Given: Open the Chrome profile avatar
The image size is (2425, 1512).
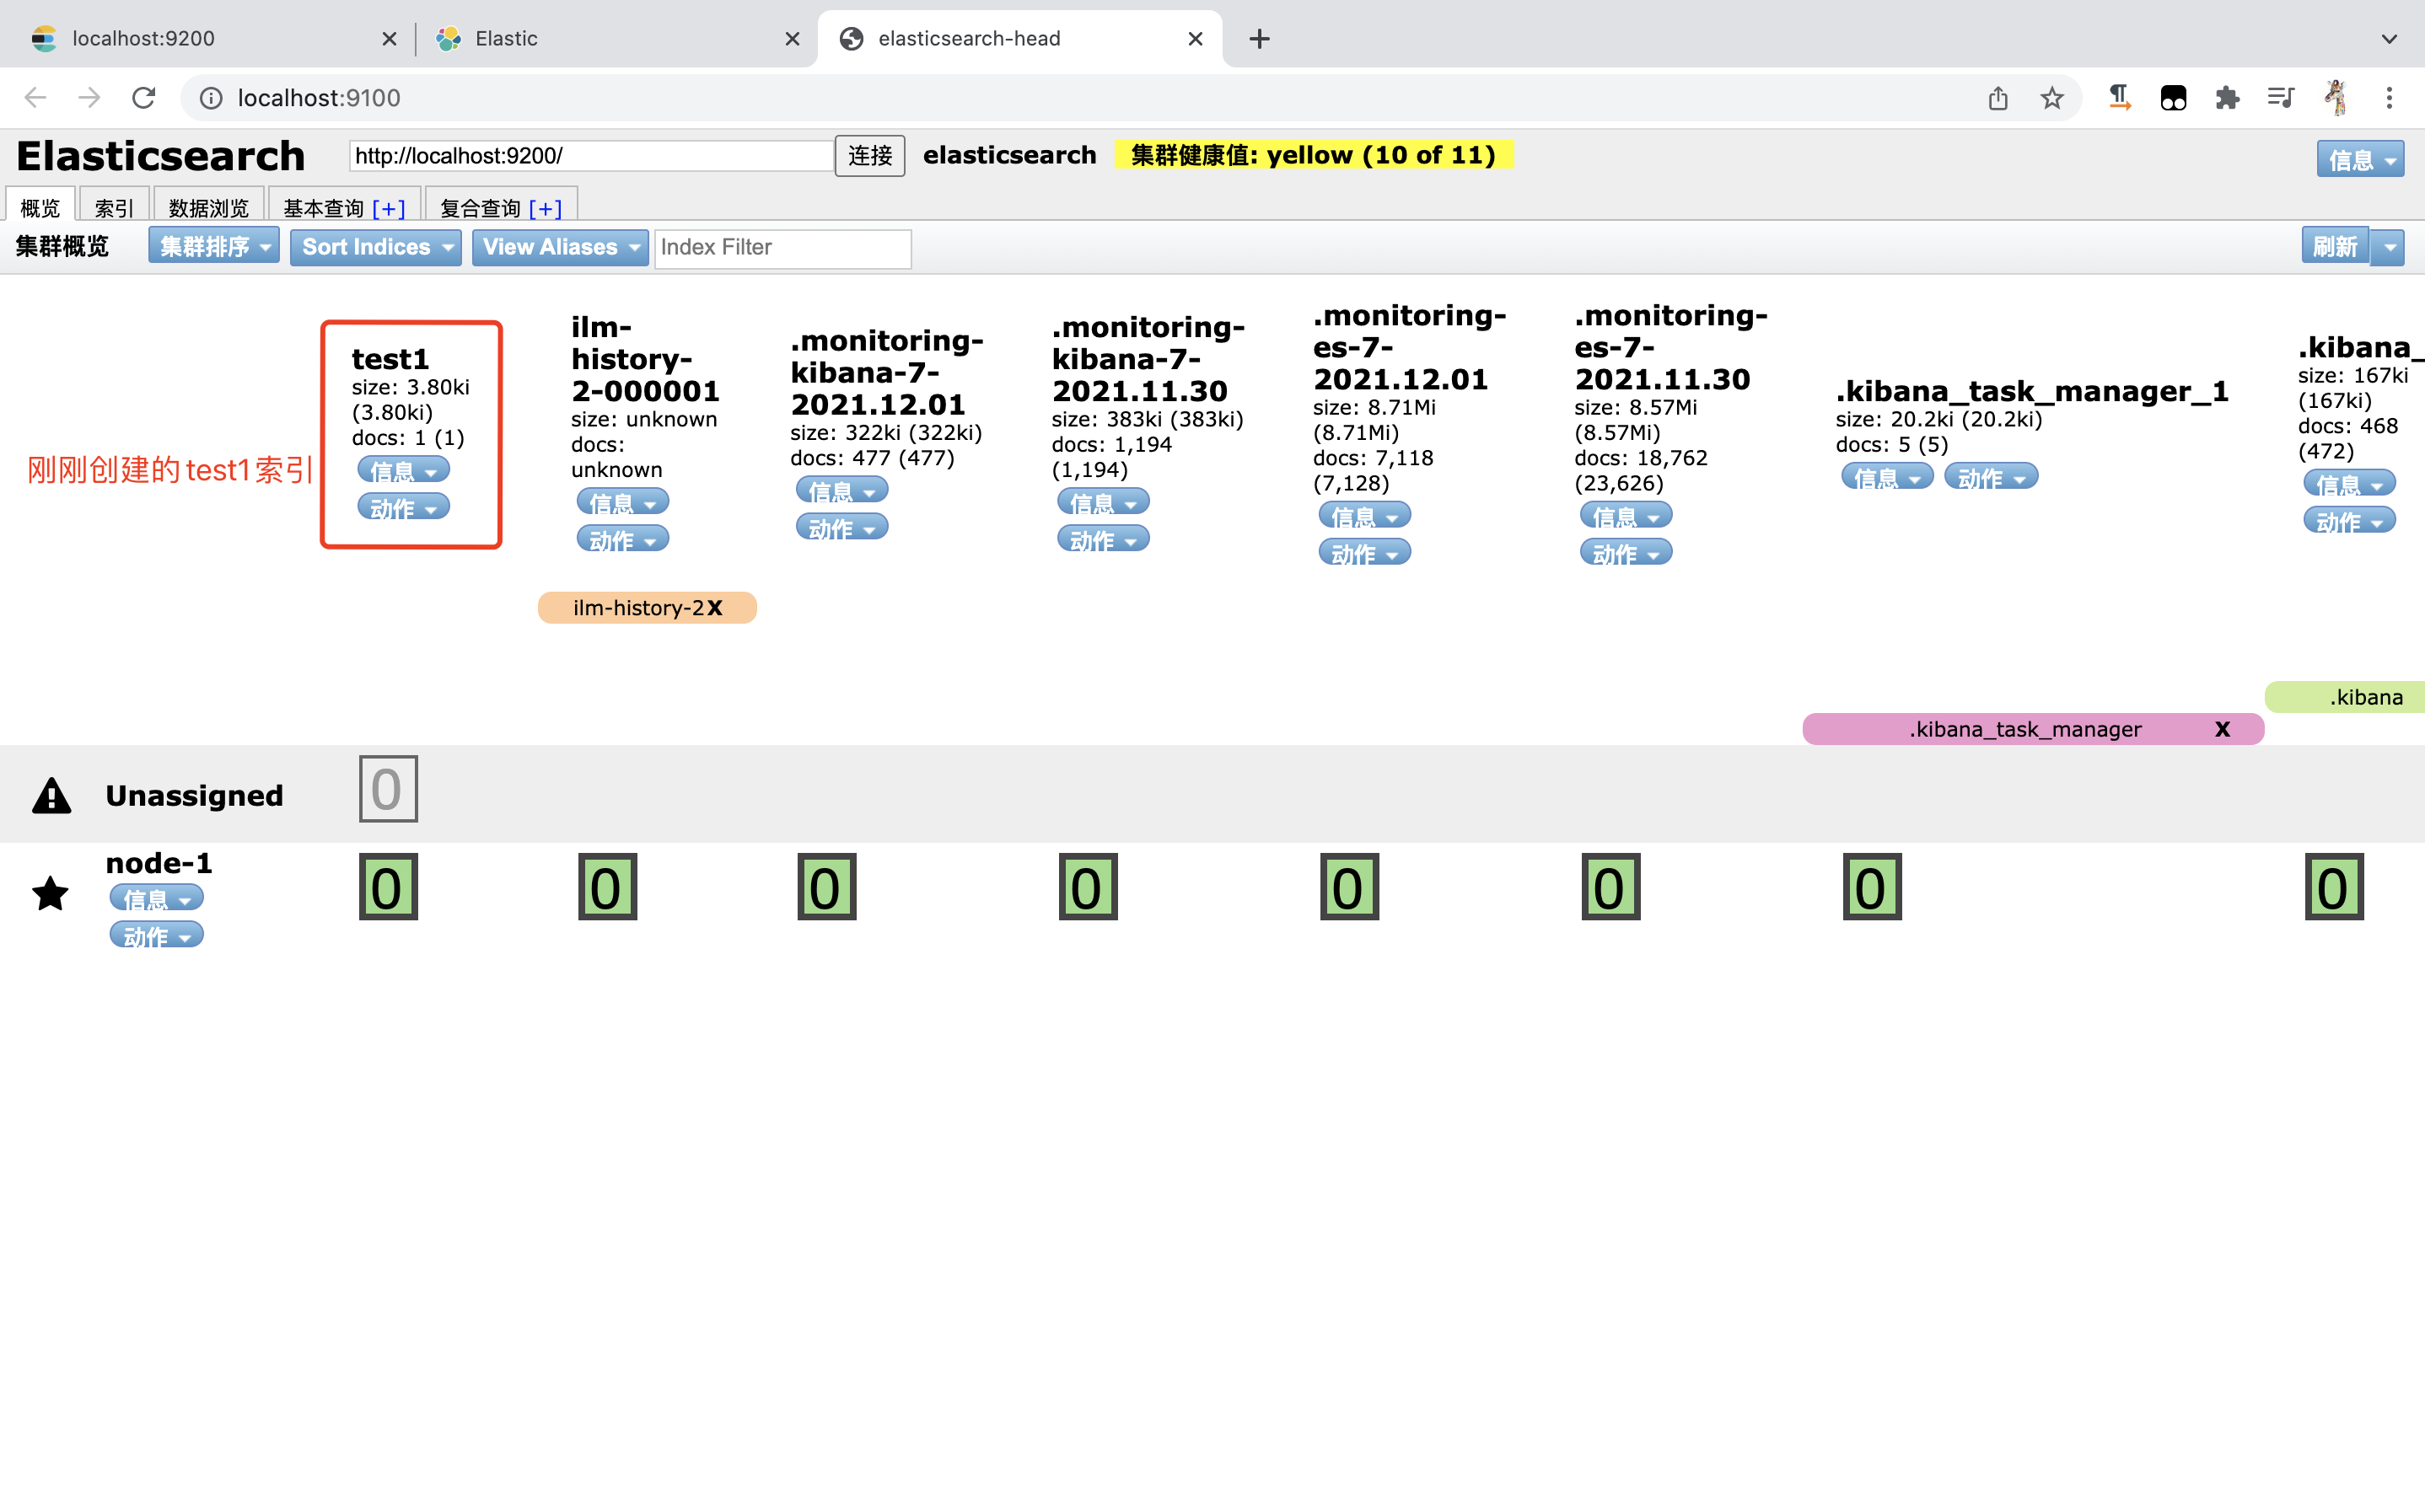Looking at the screenshot, I should coord(2336,97).
